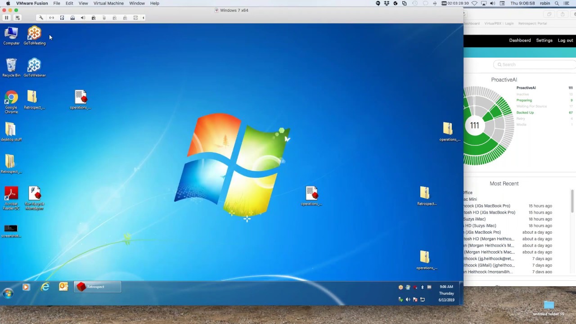This screenshot has height=324, width=576.
Task: Open VMware settings wrench icon
Action: [41, 18]
